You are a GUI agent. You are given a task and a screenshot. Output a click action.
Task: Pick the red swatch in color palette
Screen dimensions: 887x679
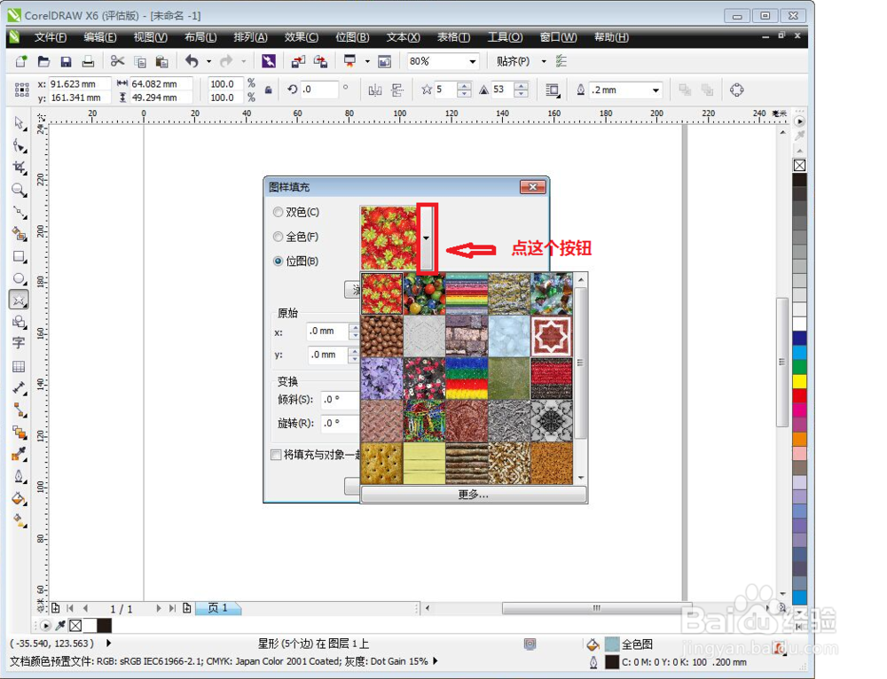(x=799, y=395)
